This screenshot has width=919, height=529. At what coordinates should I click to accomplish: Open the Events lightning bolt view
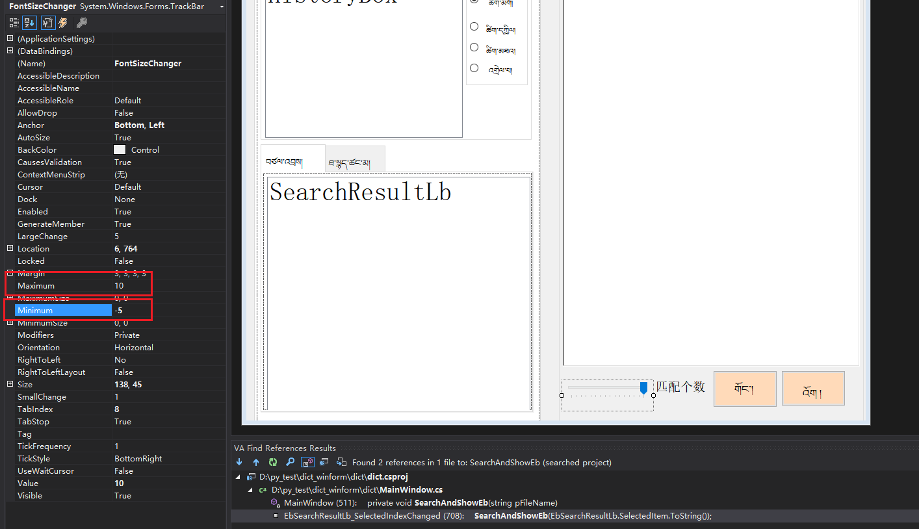[x=63, y=23]
